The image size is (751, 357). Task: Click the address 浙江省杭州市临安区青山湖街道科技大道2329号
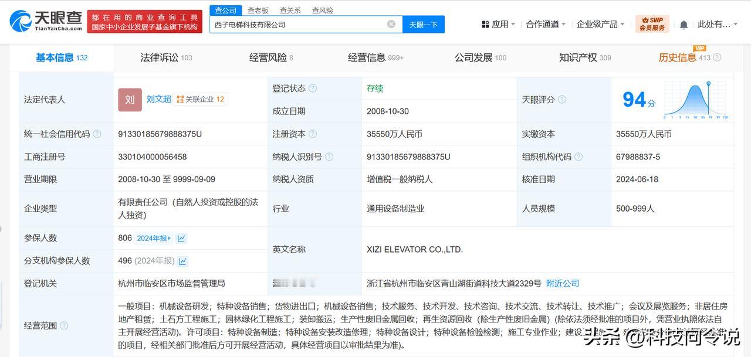click(454, 284)
